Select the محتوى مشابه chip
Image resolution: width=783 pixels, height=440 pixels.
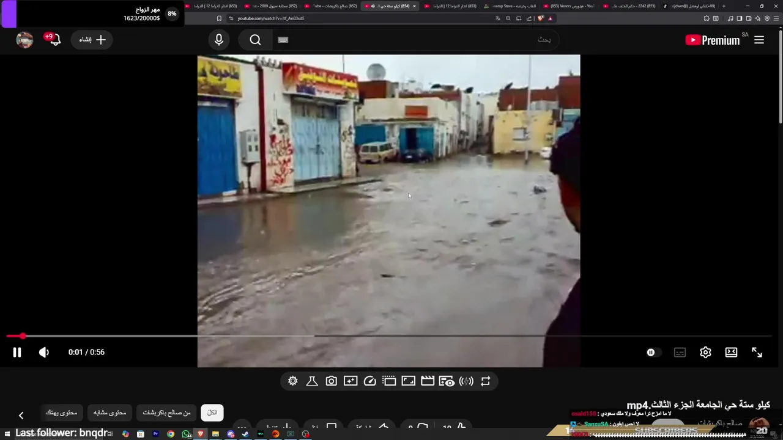click(x=109, y=413)
